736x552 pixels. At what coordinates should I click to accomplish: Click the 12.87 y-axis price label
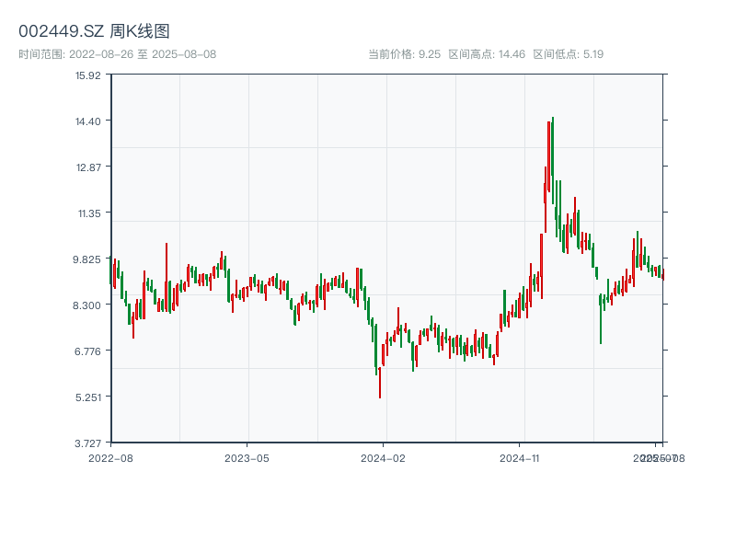click(88, 167)
